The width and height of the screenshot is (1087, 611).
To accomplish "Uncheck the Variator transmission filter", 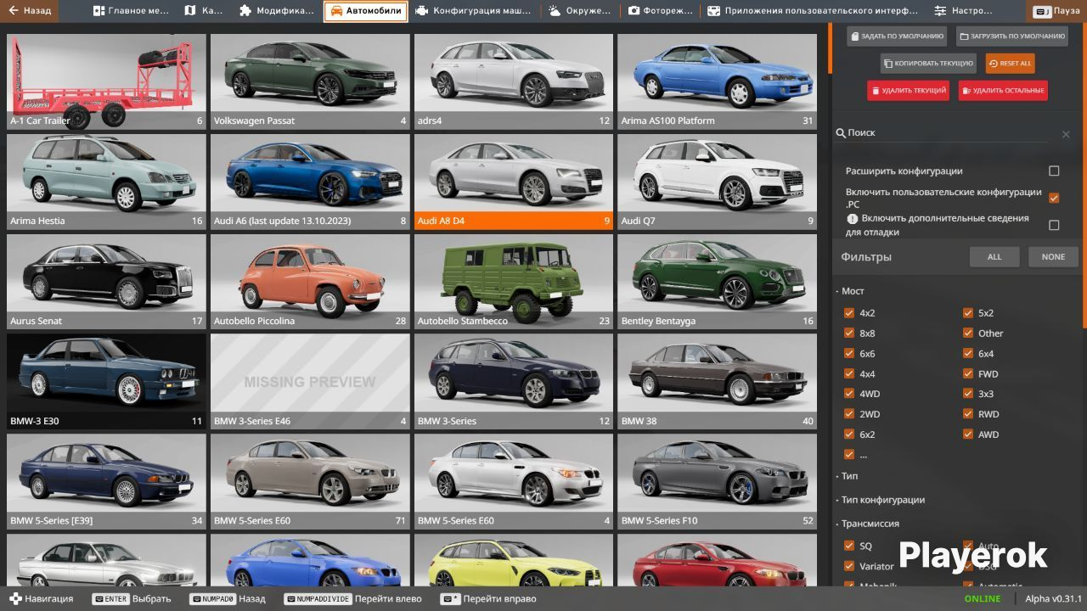I will 849,566.
